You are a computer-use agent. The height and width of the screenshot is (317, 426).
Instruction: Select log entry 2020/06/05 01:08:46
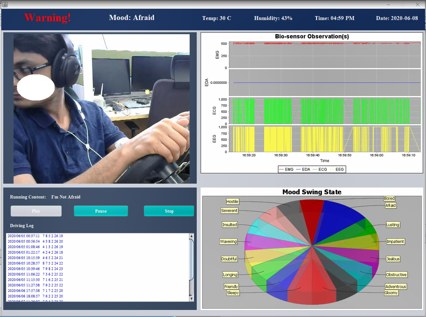coord(35,247)
